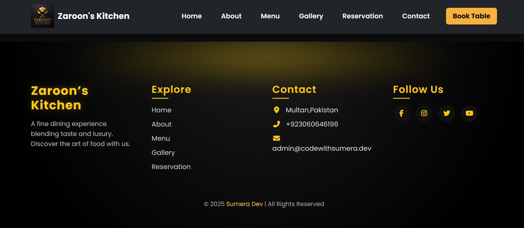Image resolution: width=524 pixels, height=228 pixels.
Task: Open the YouTube social icon
Action: [469, 113]
